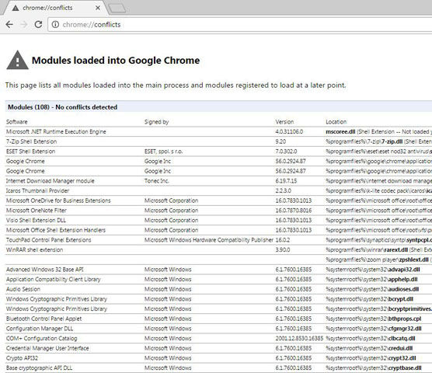Click the forward navigation arrow
432x373 pixels.
(x=24, y=25)
